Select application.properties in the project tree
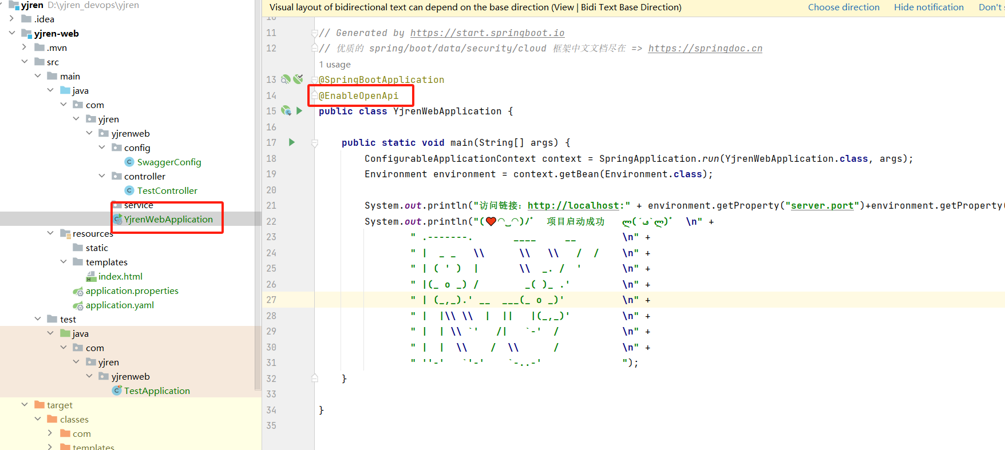1005x450 pixels. click(x=132, y=291)
